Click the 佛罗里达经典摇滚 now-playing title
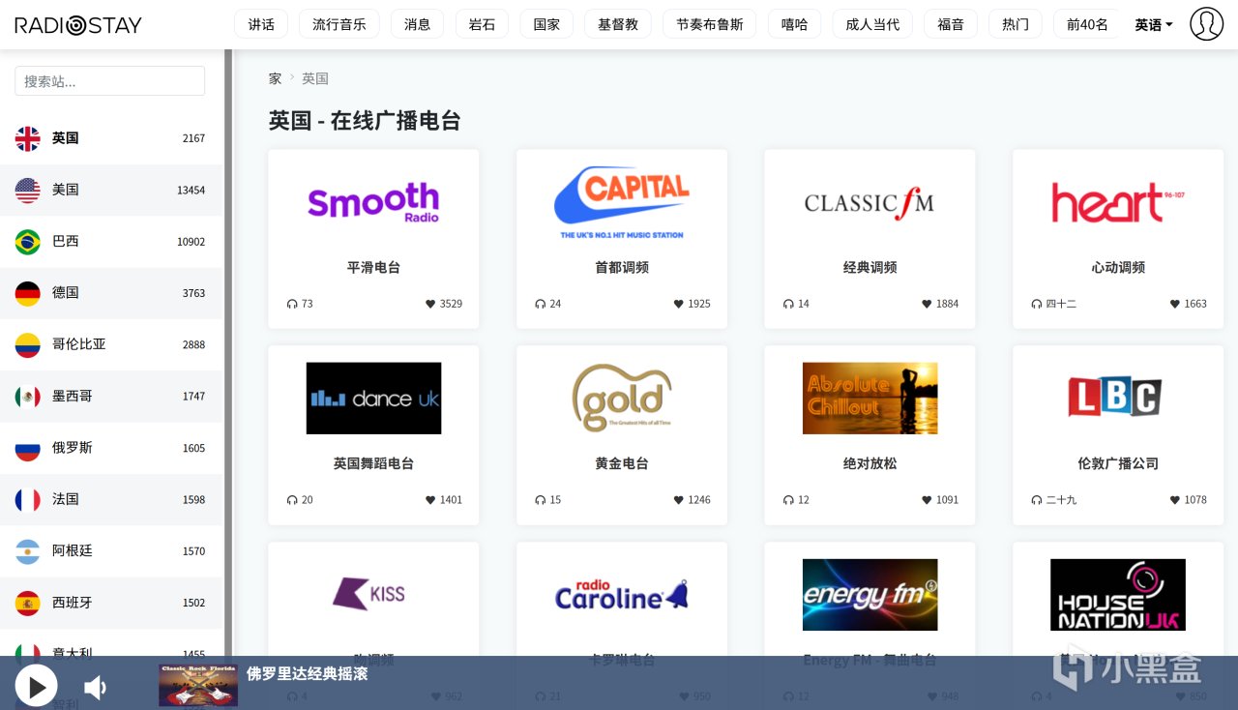Screen dimensions: 1238x710 point(308,673)
